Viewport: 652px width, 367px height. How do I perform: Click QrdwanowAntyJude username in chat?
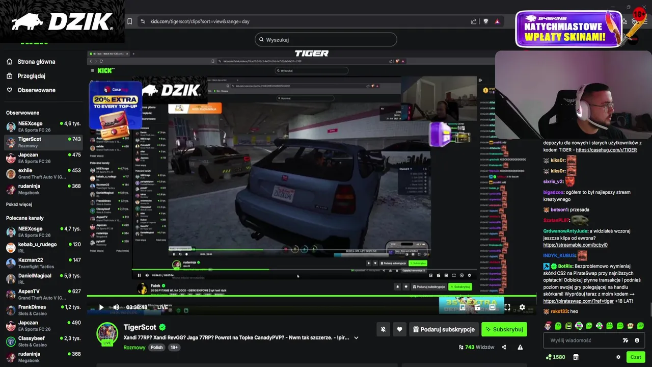565,231
